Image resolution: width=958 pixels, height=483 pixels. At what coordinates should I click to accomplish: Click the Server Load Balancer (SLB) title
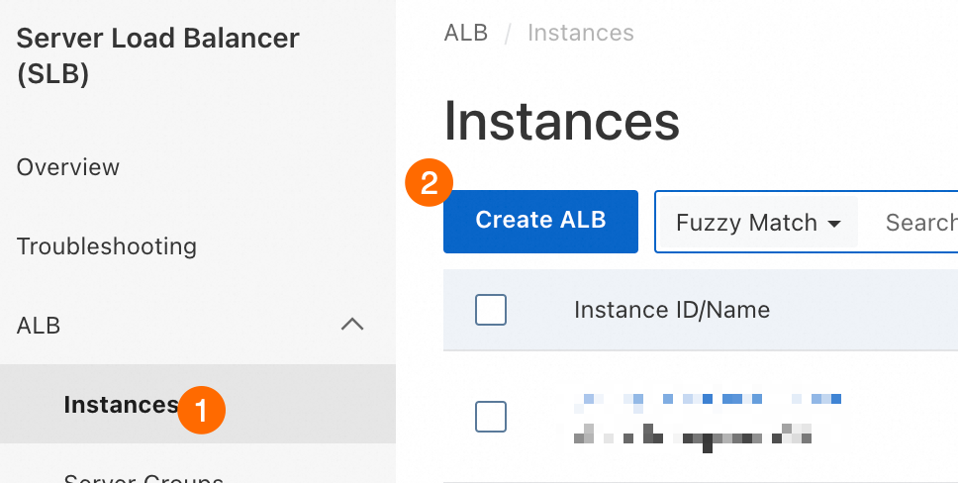click(x=157, y=56)
